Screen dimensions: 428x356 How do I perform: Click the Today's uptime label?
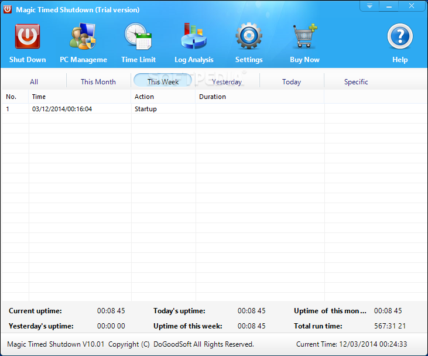[179, 311]
